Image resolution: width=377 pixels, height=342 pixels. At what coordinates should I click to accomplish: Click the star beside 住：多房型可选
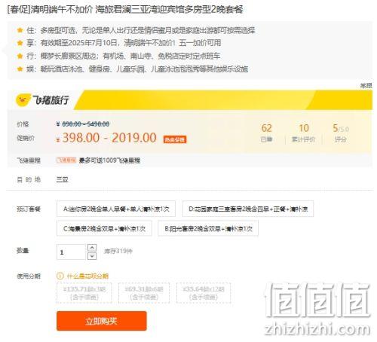[20, 30]
